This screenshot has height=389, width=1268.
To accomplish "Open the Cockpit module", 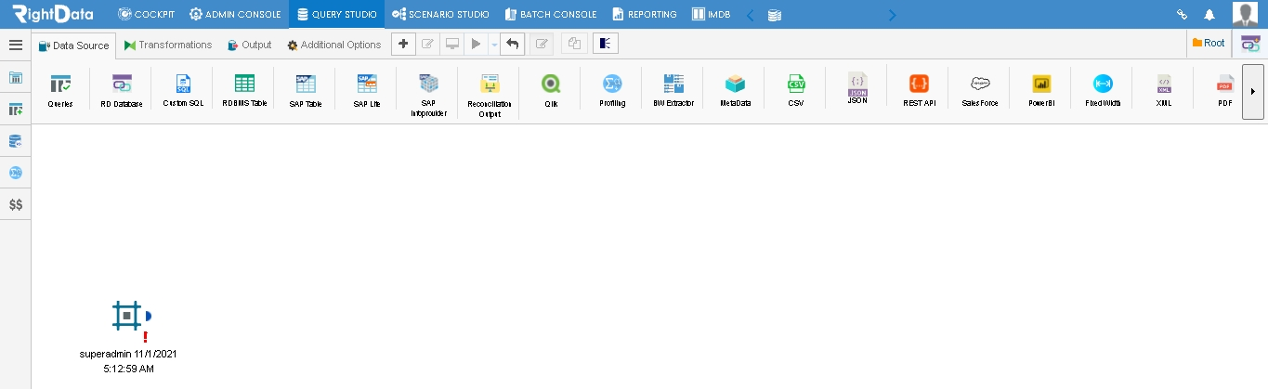I will pyautogui.click(x=146, y=14).
